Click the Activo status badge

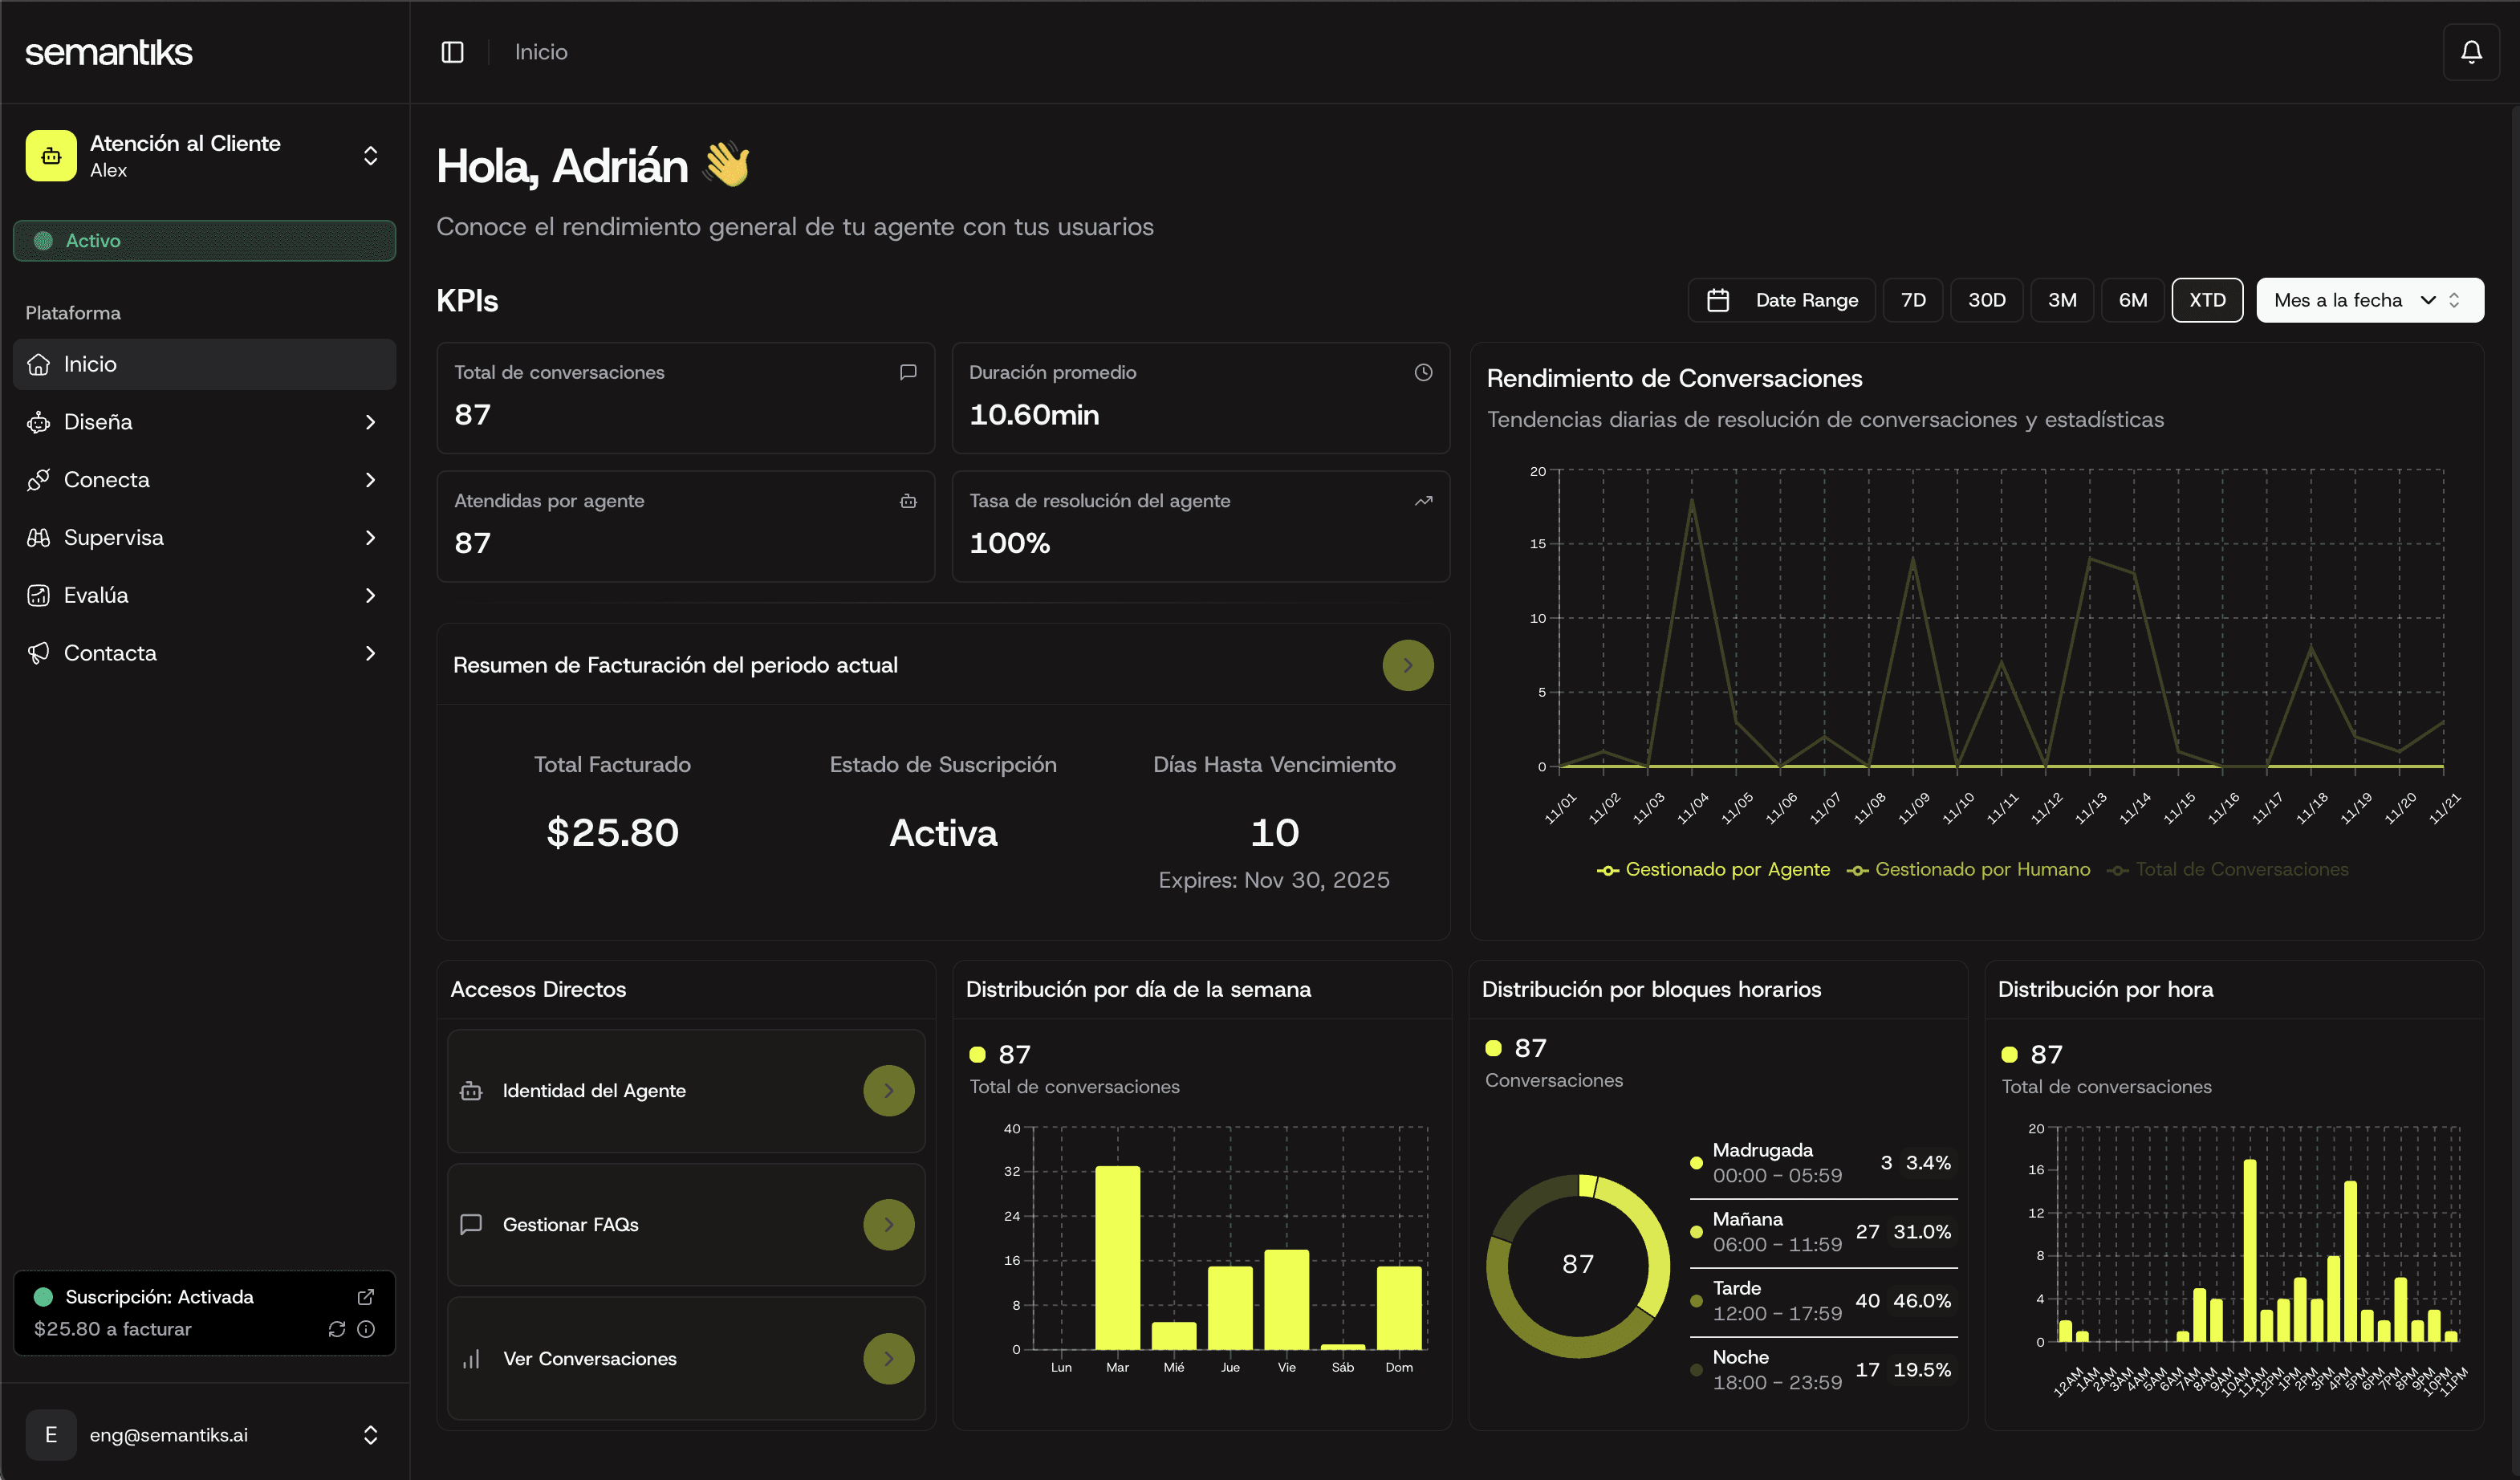204,241
